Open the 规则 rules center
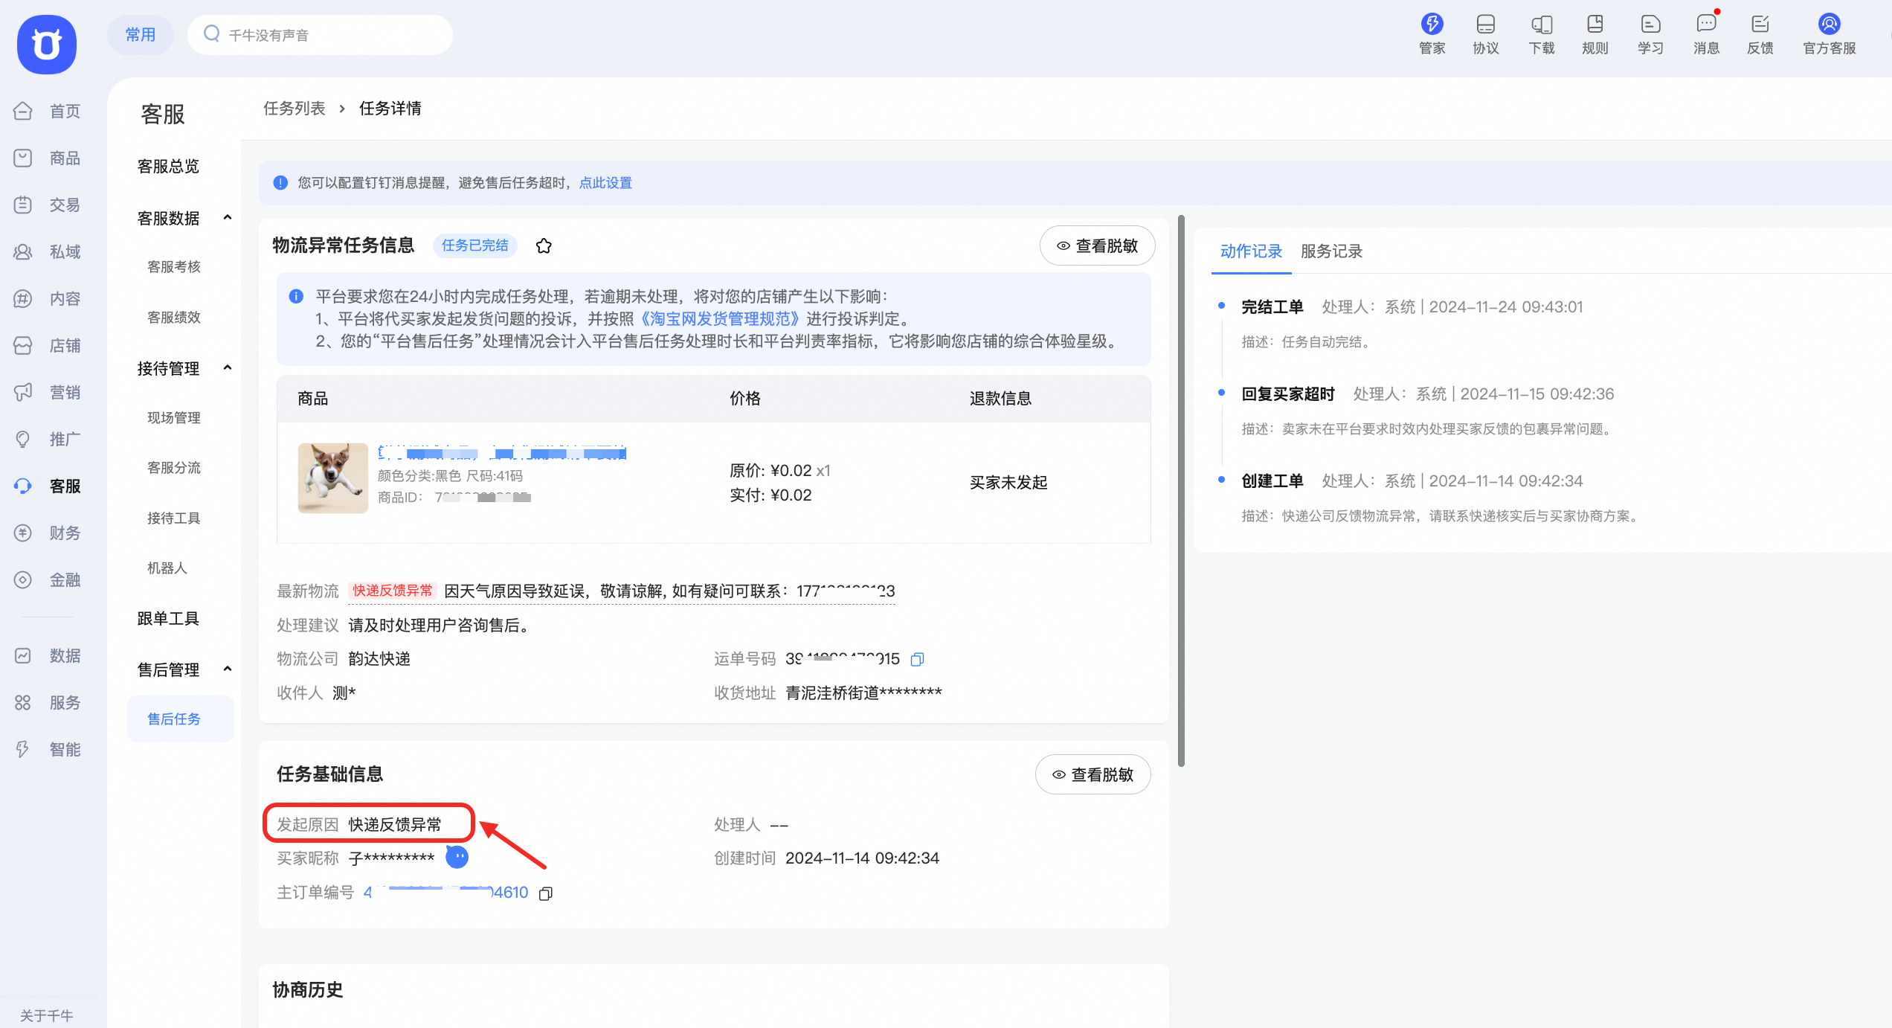 1595,33
